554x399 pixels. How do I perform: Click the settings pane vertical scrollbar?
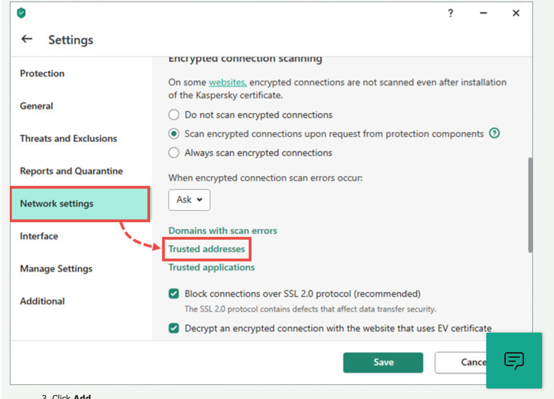coord(530,205)
